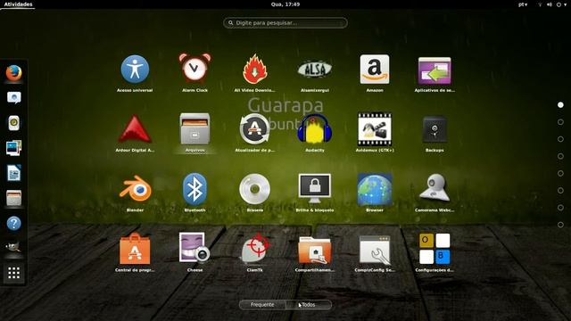Image resolution: width=571 pixels, height=321 pixels.
Task: Launch Atualizador de programas
Action: 255,128
